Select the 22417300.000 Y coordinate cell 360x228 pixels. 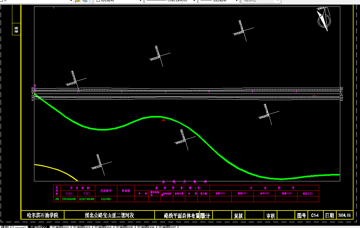pyautogui.click(x=87, y=199)
